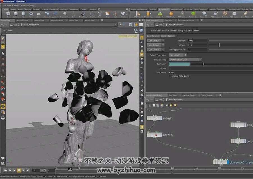This screenshot has width=253, height=179.
Task: Open the Strength Use Default dropdown
Action: [155, 40]
